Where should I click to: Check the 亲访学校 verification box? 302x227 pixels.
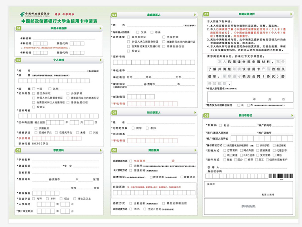point(258,145)
